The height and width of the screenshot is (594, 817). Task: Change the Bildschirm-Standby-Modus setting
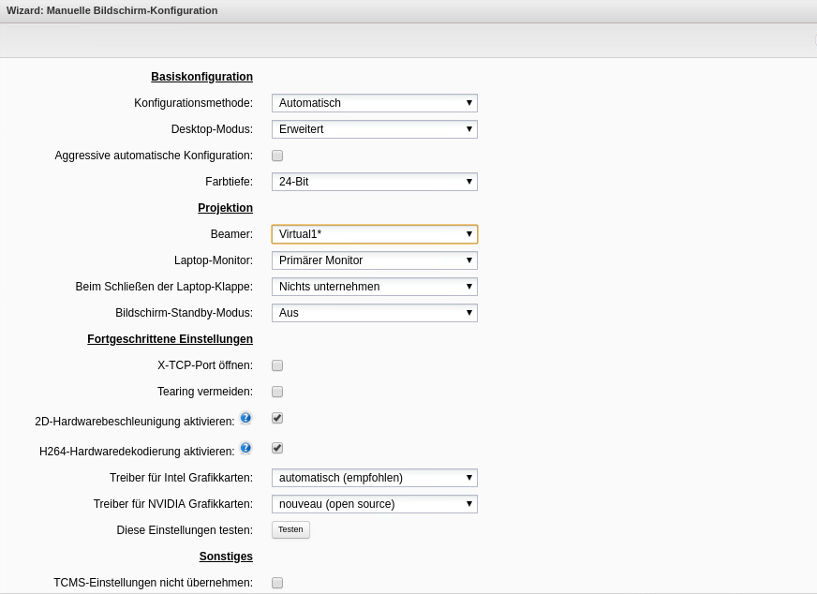[x=374, y=313]
